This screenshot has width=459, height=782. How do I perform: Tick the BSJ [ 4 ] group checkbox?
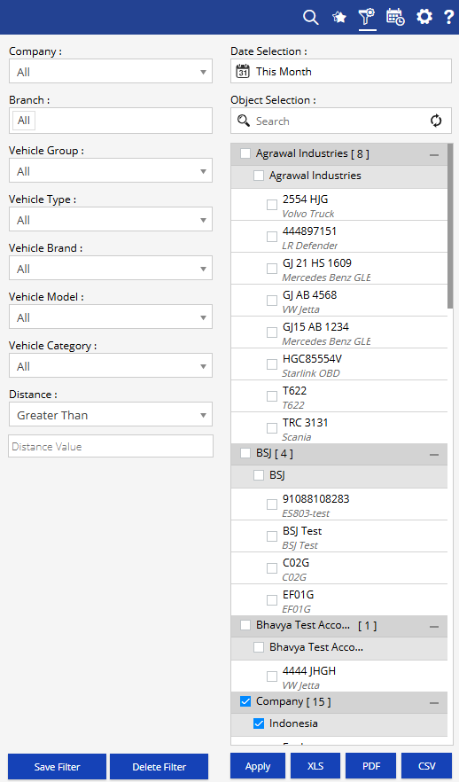[x=245, y=453]
